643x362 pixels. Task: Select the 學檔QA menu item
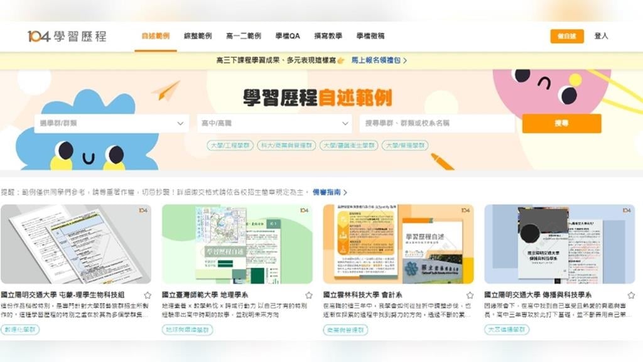(x=288, y=36)
